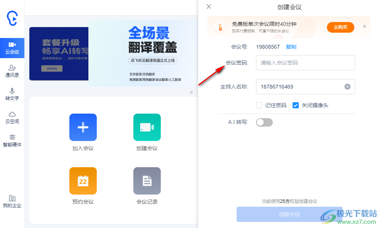Click the 免费版单次会议限时40分钟 heading text
Viewport: 381px width, 228px height.
click(264, 24)
